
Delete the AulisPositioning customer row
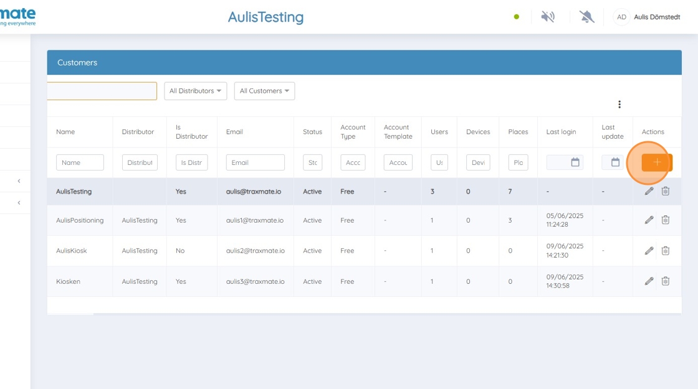(x=666, y=220)
